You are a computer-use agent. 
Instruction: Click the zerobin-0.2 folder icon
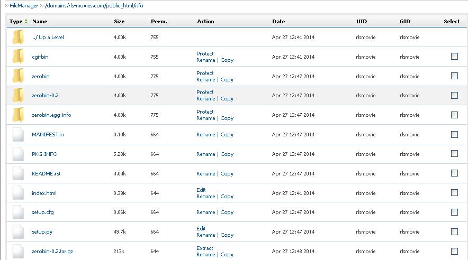point(18,95)
